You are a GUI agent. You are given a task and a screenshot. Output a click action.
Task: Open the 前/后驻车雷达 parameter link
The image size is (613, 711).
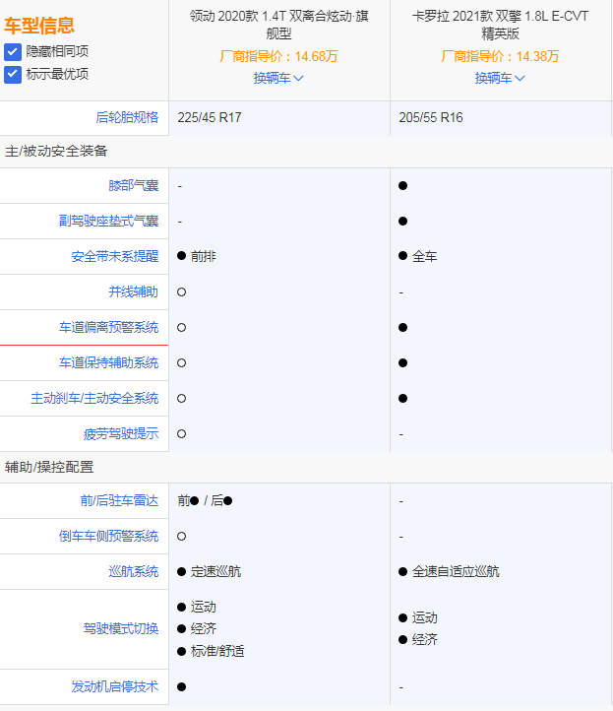pyautogui.click(x=119, y=500)
